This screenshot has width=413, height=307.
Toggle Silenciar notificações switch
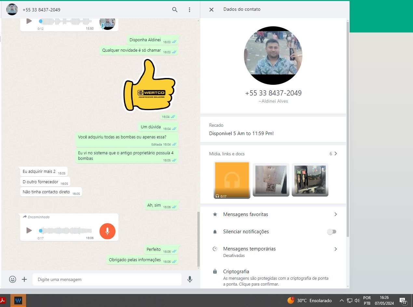pyautogui.click(x=331, y=232)
